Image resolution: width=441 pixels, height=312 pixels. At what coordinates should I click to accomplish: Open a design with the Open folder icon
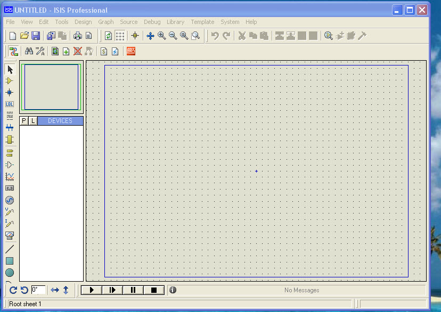click(24, 36)
